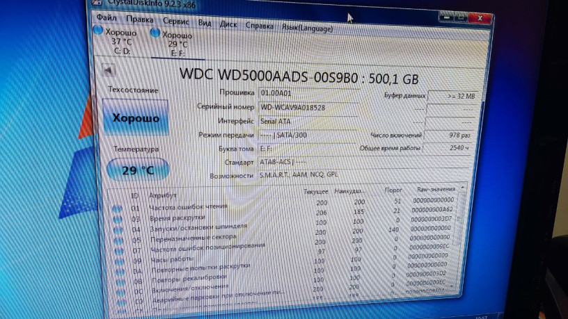Open the Файл menu

click(x=106, y=18)
